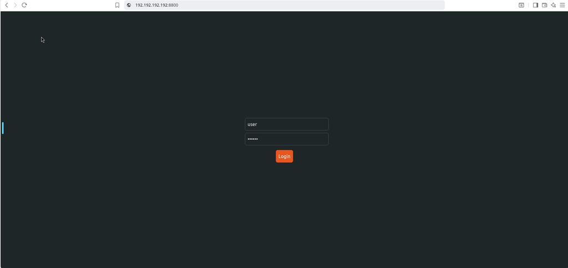Click the camera-like icon before the toolbar separator
The width and height of the screenshot is (568, 268).
point(521,5)
